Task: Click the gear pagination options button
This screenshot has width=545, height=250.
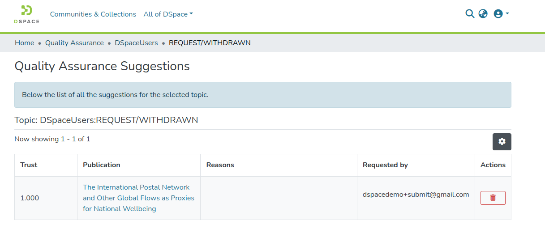Action: pyautogui.click(x=502, y=141)
